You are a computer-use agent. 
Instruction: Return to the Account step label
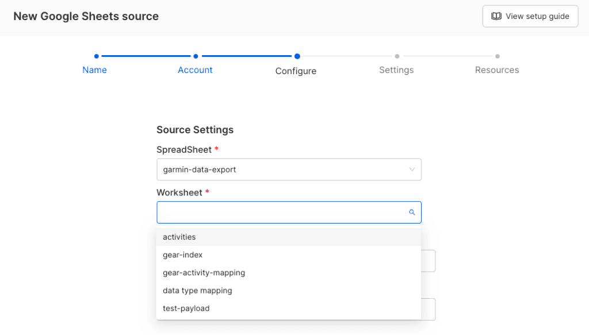195,70
